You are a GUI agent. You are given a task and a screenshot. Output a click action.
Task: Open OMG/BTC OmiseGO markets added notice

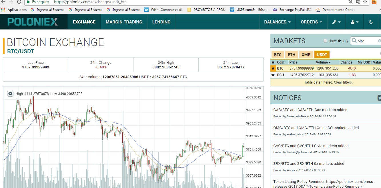[316, 128]
